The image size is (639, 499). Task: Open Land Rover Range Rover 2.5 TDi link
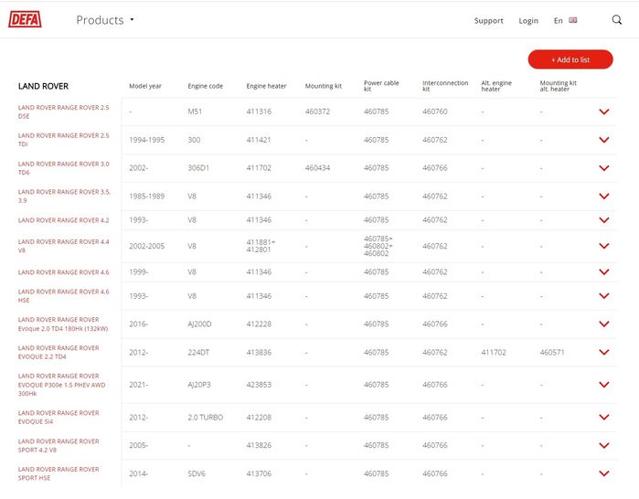coord(64,140)
